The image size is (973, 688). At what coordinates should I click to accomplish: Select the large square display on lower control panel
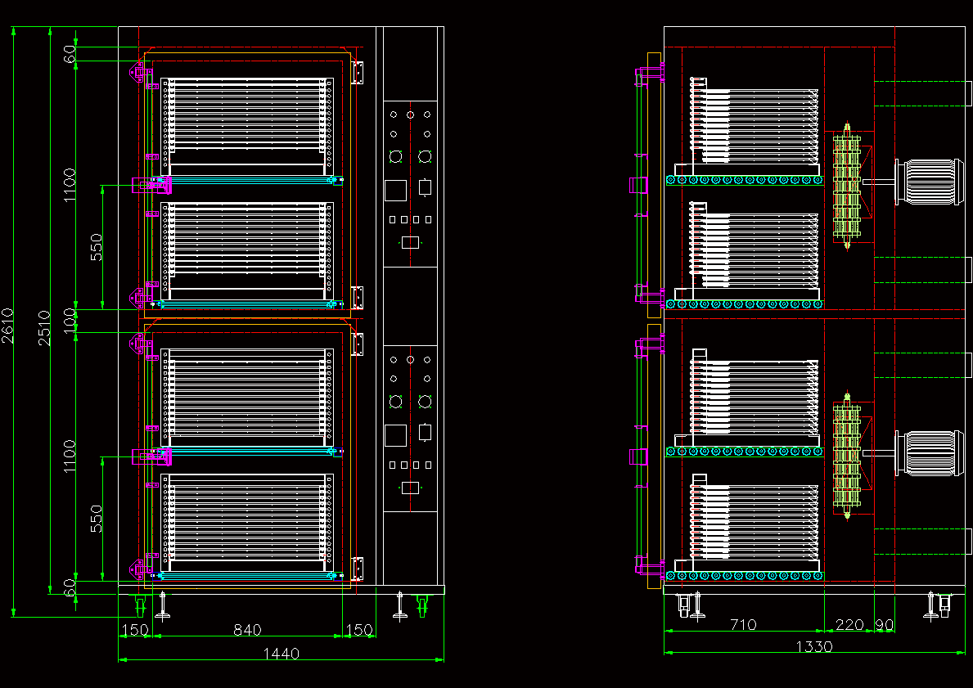click(x=395, y=435)
